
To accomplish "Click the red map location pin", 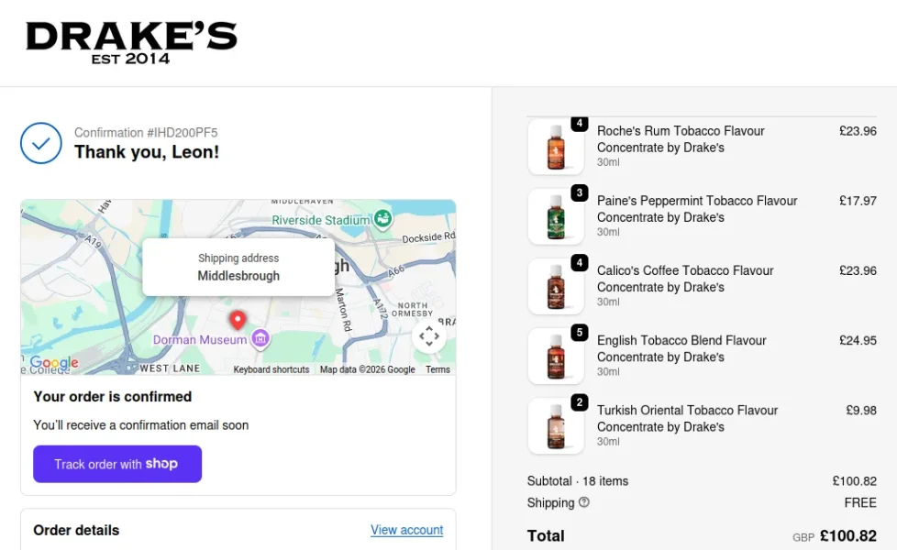I will coord(238,320).
